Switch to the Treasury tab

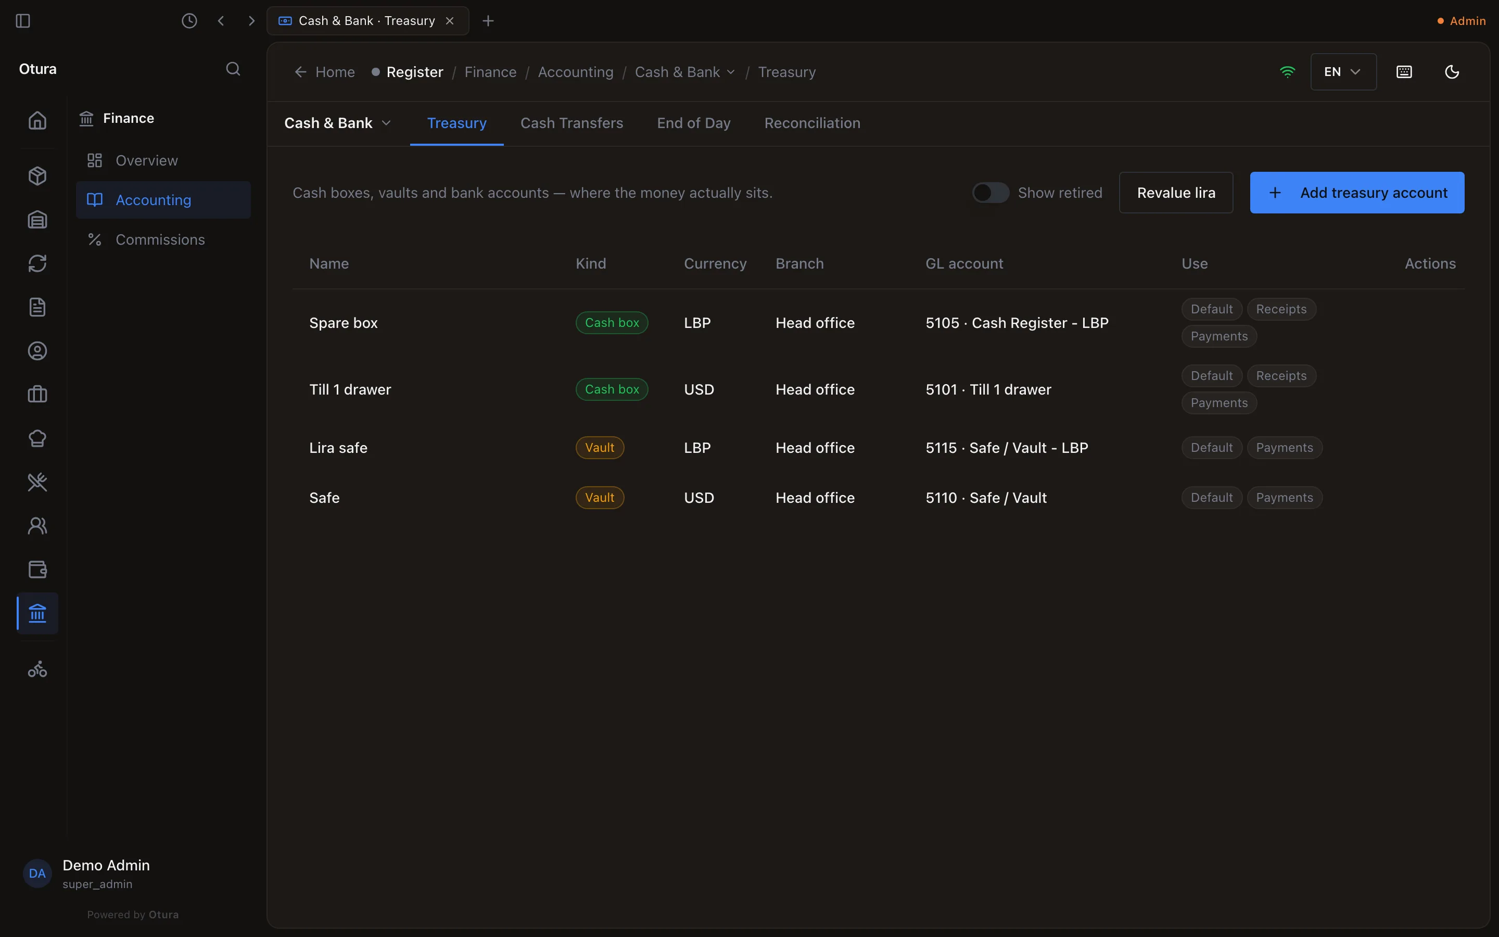[456, 123]
